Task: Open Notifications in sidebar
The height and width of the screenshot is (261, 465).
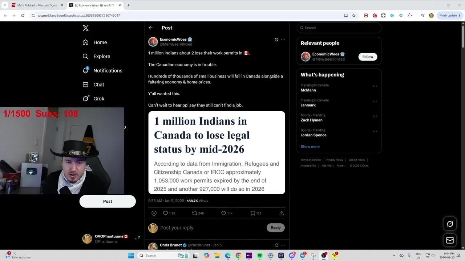Action: click(102, 71)
